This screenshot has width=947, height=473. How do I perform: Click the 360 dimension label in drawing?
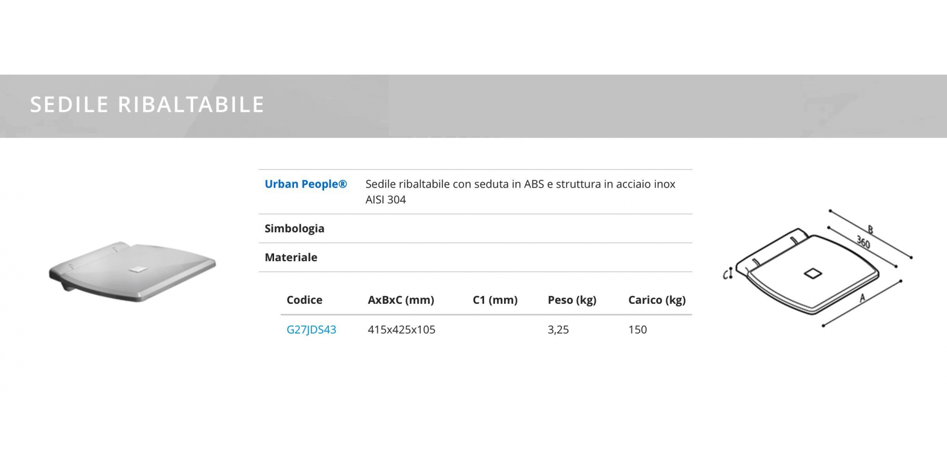pyautogui.click(x=863, y=242)
